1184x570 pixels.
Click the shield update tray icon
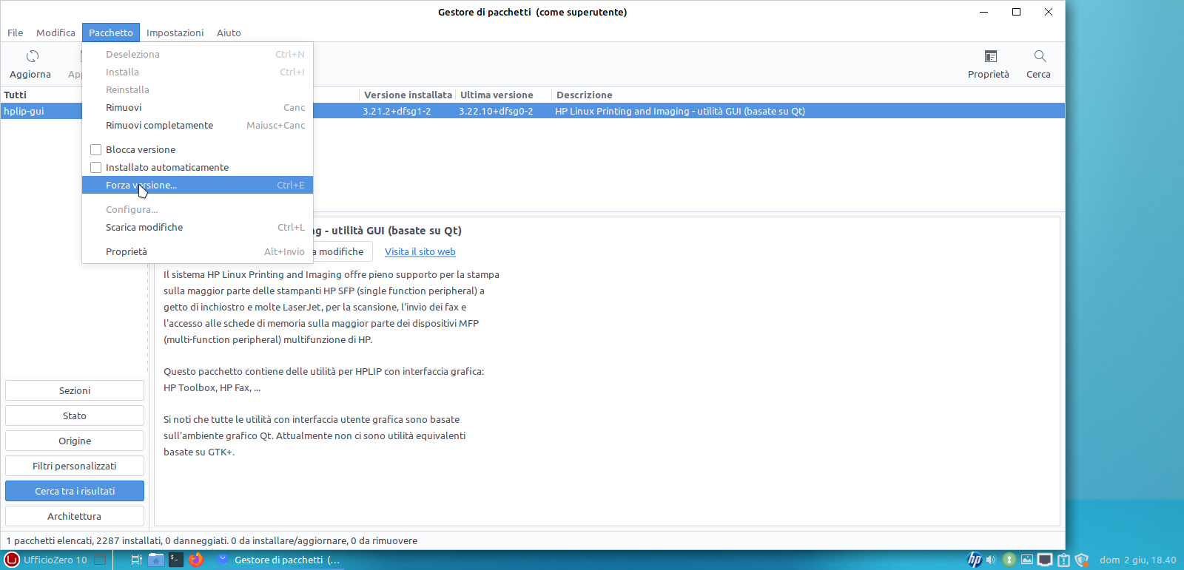click(x=1081, y=560)
